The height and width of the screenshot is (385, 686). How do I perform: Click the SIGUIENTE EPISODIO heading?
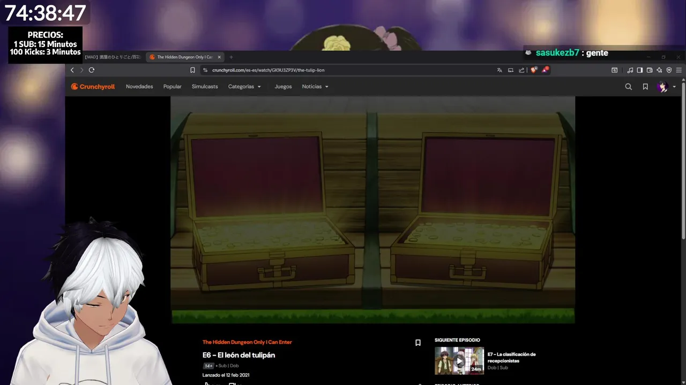tap(457, 340)
